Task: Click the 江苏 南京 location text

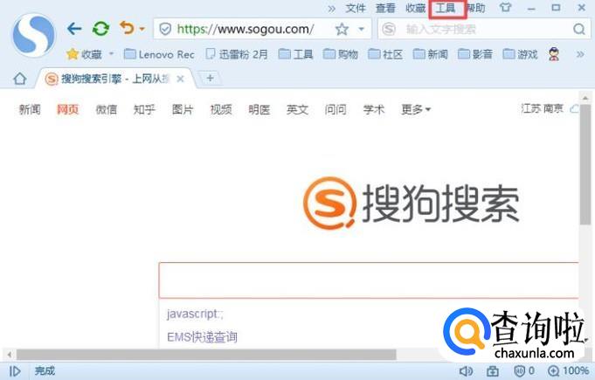Action: [x=542, y=109]
